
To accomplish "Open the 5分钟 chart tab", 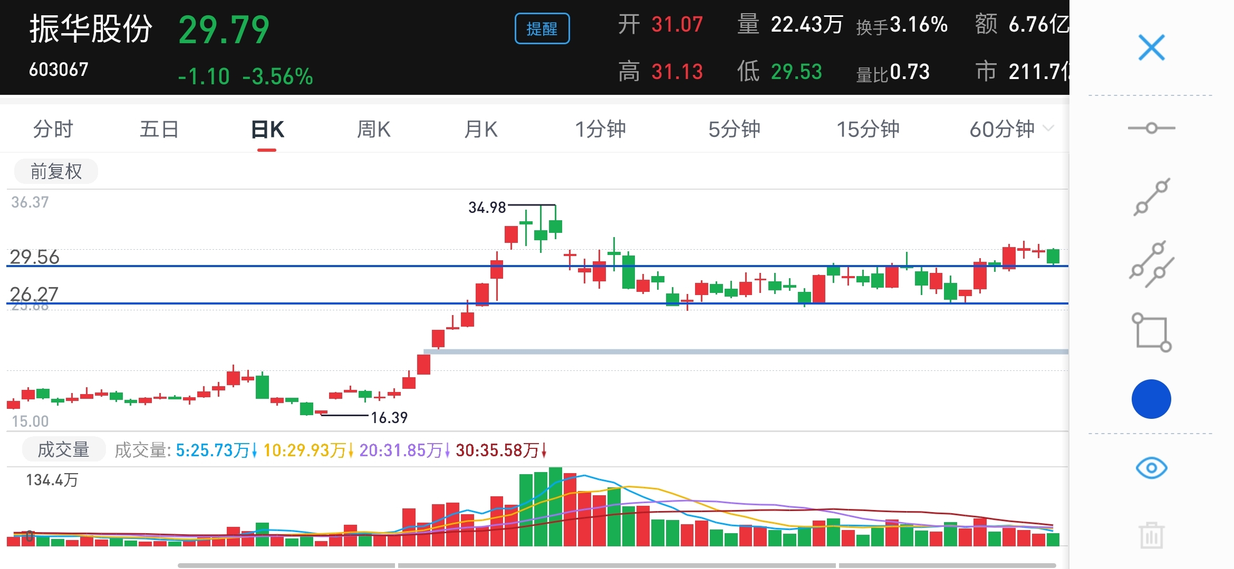I will [x=734, y=129].
